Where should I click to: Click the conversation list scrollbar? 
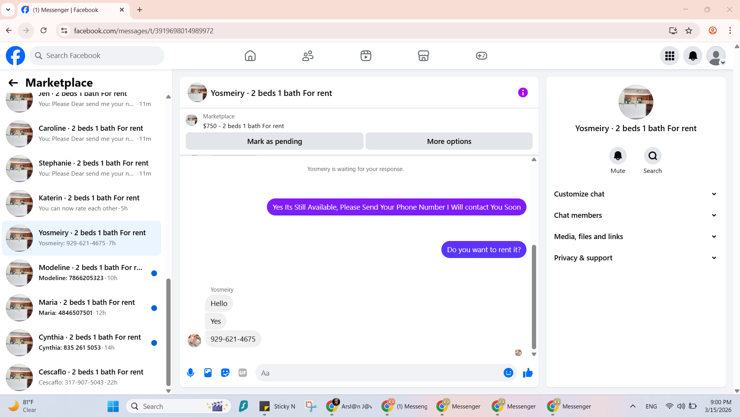[168, 332]
